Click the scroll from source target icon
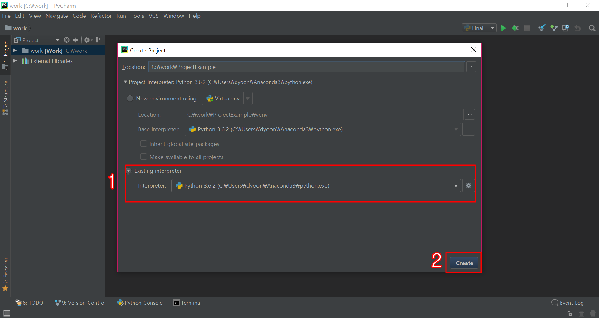599x318 pixels. (66, 40)
